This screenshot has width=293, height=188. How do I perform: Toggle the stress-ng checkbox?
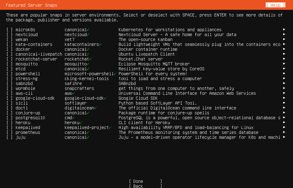pyautogui.click(x=10, y=79)
